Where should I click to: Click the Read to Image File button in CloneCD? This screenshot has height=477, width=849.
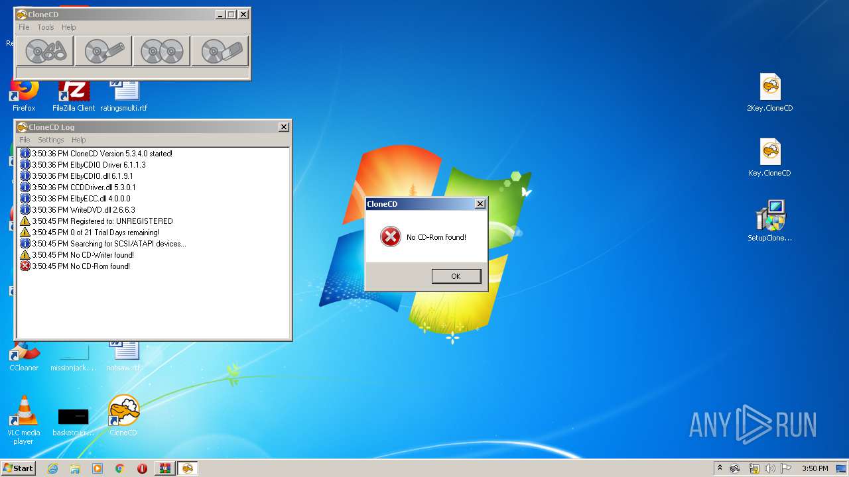pyautogui.click(x=45, y=51)
